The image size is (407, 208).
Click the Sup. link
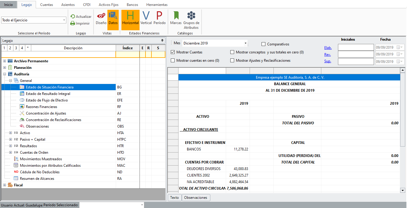328,61
